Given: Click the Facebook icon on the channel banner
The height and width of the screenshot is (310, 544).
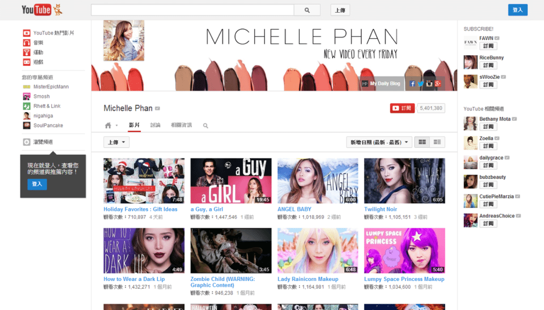Looking at the screenshot, I should [412, 83].
